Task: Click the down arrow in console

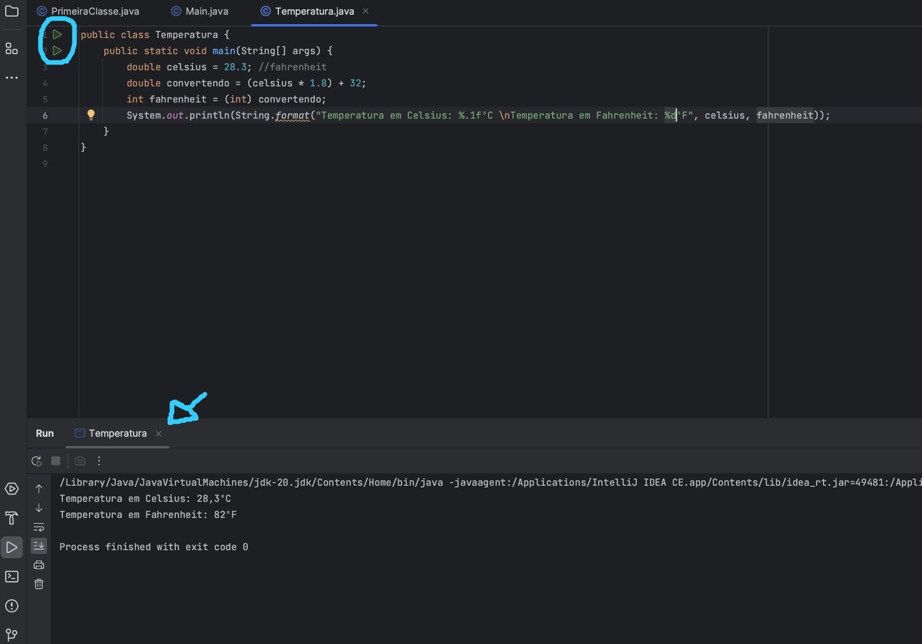Action: [39, 508]
